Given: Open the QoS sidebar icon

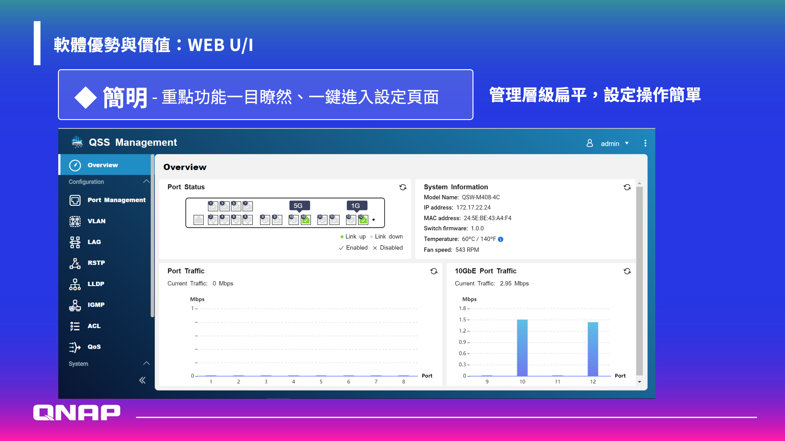Looking at the screenshot, I should point(75,347).
